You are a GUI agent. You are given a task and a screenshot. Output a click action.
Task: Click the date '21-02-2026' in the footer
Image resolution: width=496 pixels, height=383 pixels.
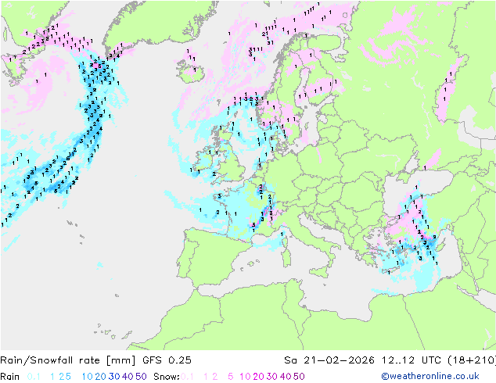tap(339, 360)
